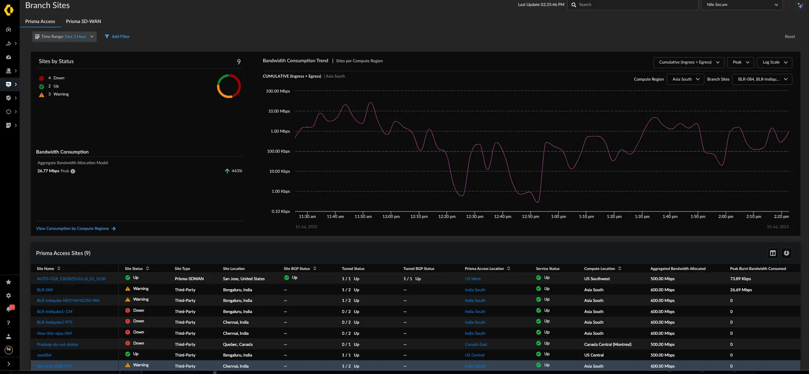809x374 pixels.
Task: Click into the Search field
Action: point(633,5)
